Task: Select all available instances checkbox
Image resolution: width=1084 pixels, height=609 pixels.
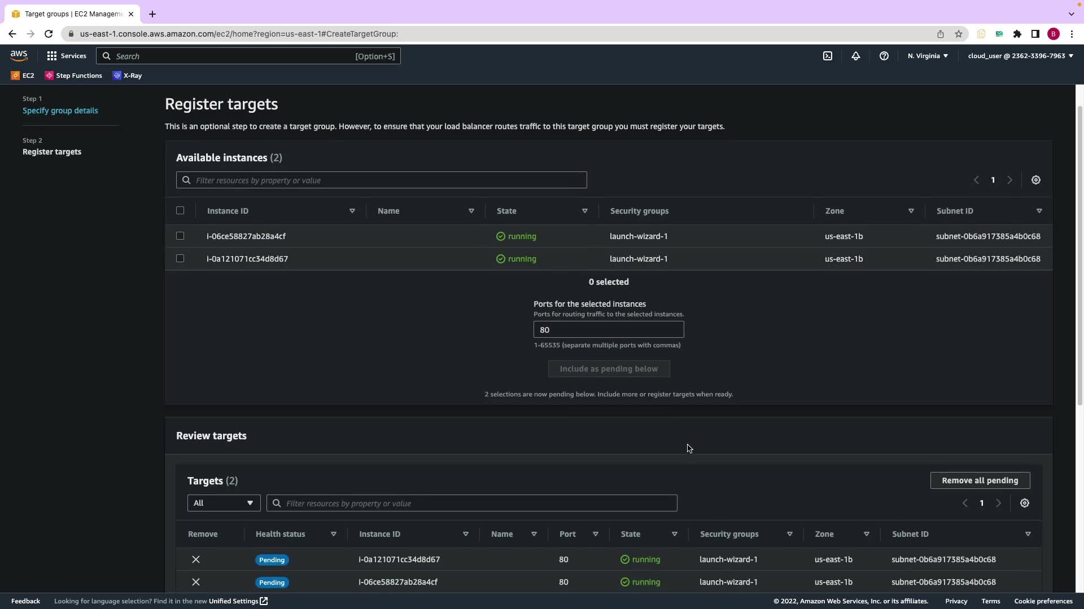Action: pos(180,210)
